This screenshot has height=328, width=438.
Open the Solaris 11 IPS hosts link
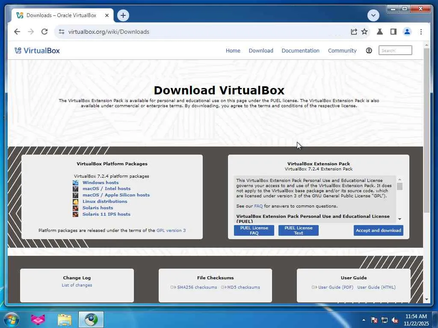[107, 214]
